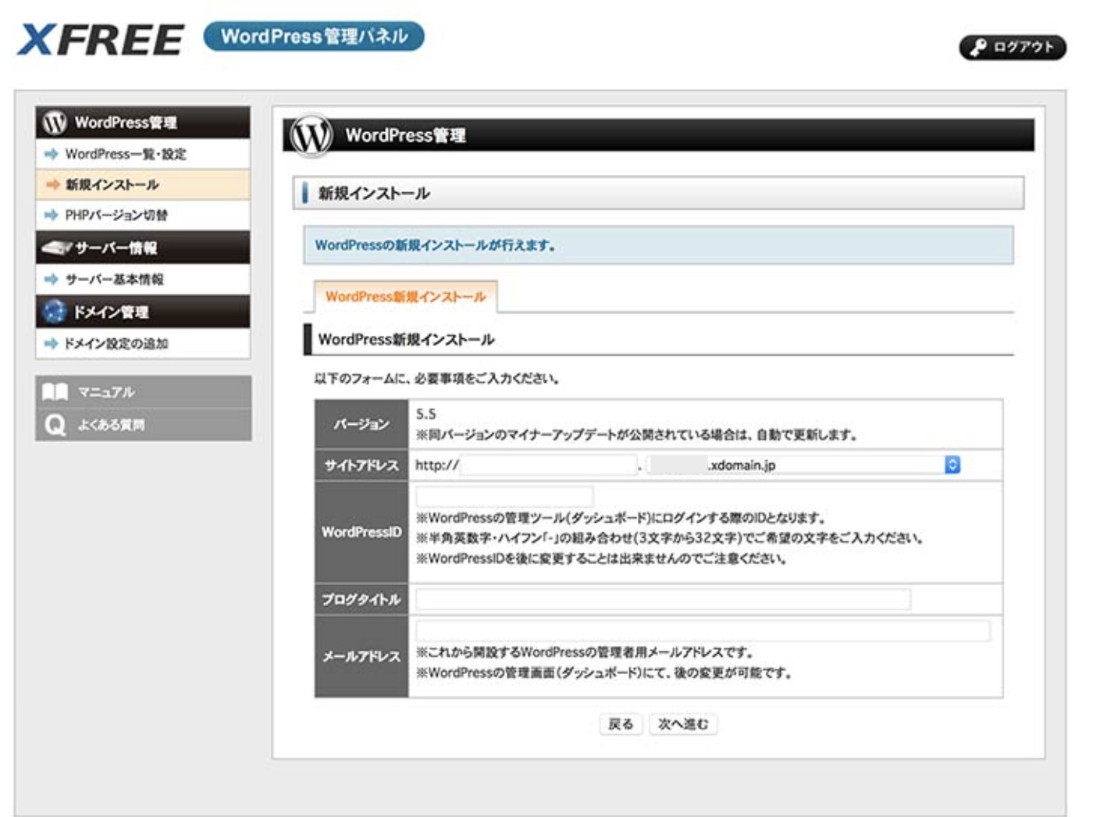
Task: Click the WordPressID row label
Action: click(x=361, y=532)
